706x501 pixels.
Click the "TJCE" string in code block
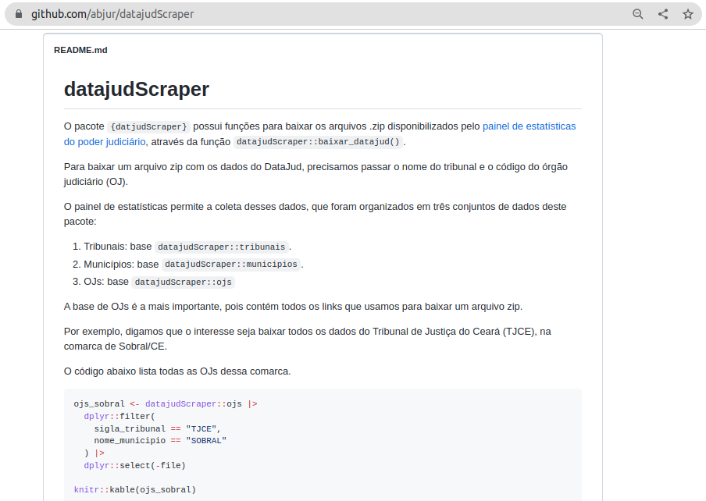(201, 428)
